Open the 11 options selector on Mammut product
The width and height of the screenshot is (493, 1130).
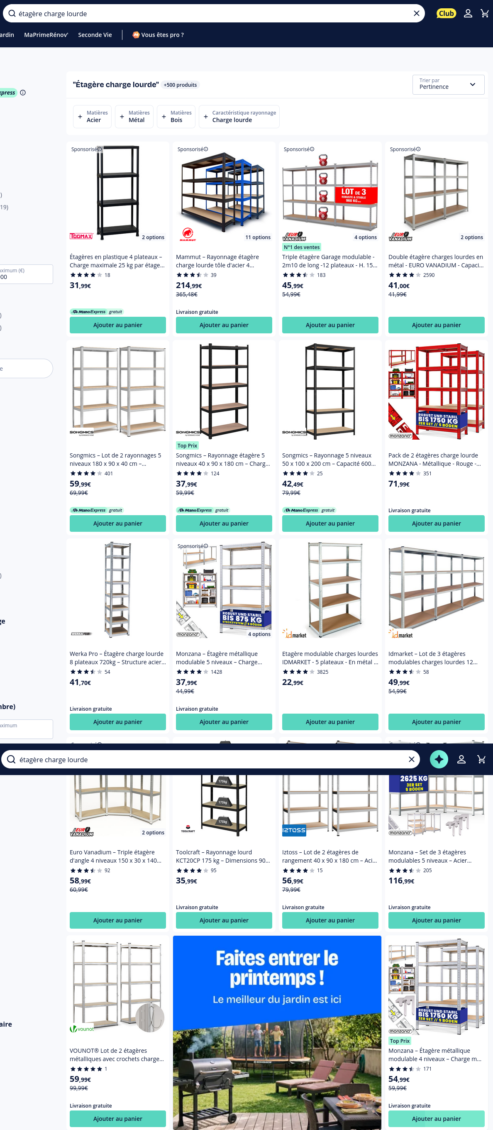coord(258,237)
